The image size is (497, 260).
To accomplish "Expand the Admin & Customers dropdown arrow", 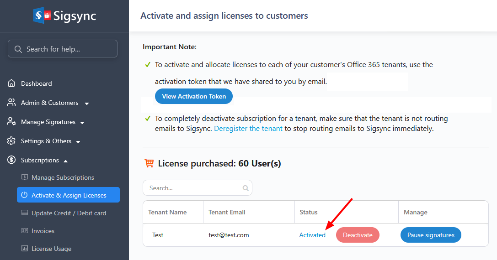I will click(x=86, y=104).
